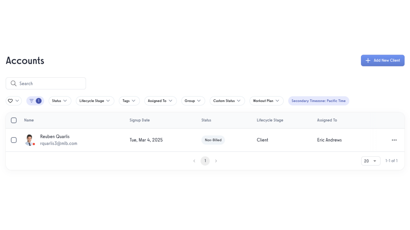Viewport: 410px width, 230px height.
Task: Open the rows-per-page dropdown showing 20
Action: click(x=371, y=161)
